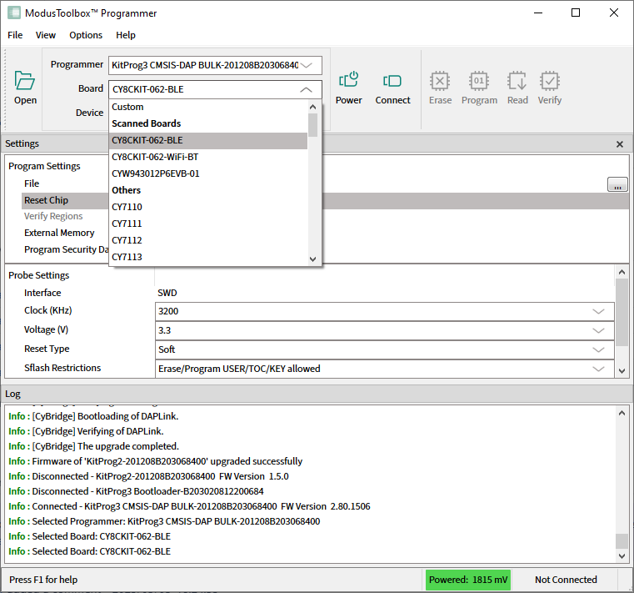This screenshot has width=634, height=593.
Task: Click the Connect device icon
Action: click(392, 81)
